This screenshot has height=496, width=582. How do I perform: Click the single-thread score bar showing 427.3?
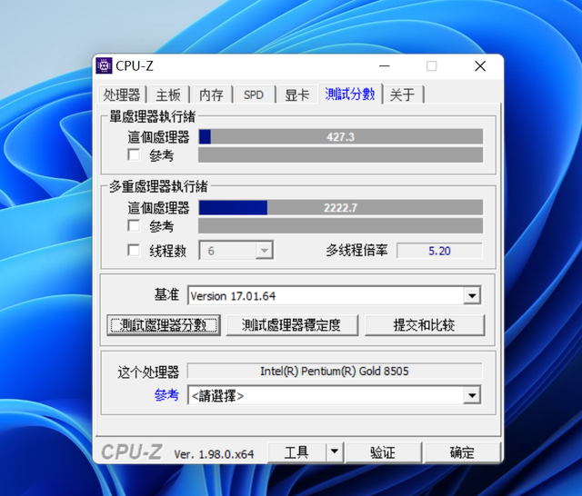(x=341, y=137)
